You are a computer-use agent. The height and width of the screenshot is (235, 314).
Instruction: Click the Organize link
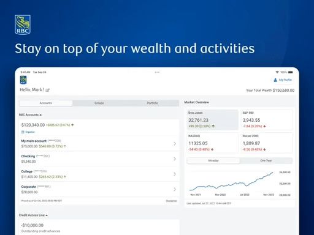pos(28,132)
